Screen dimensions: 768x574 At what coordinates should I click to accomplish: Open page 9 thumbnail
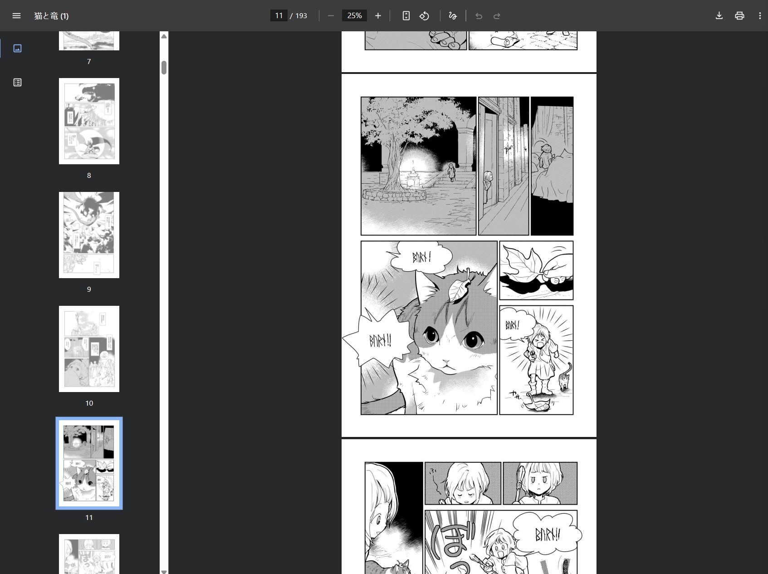point(89,235)
